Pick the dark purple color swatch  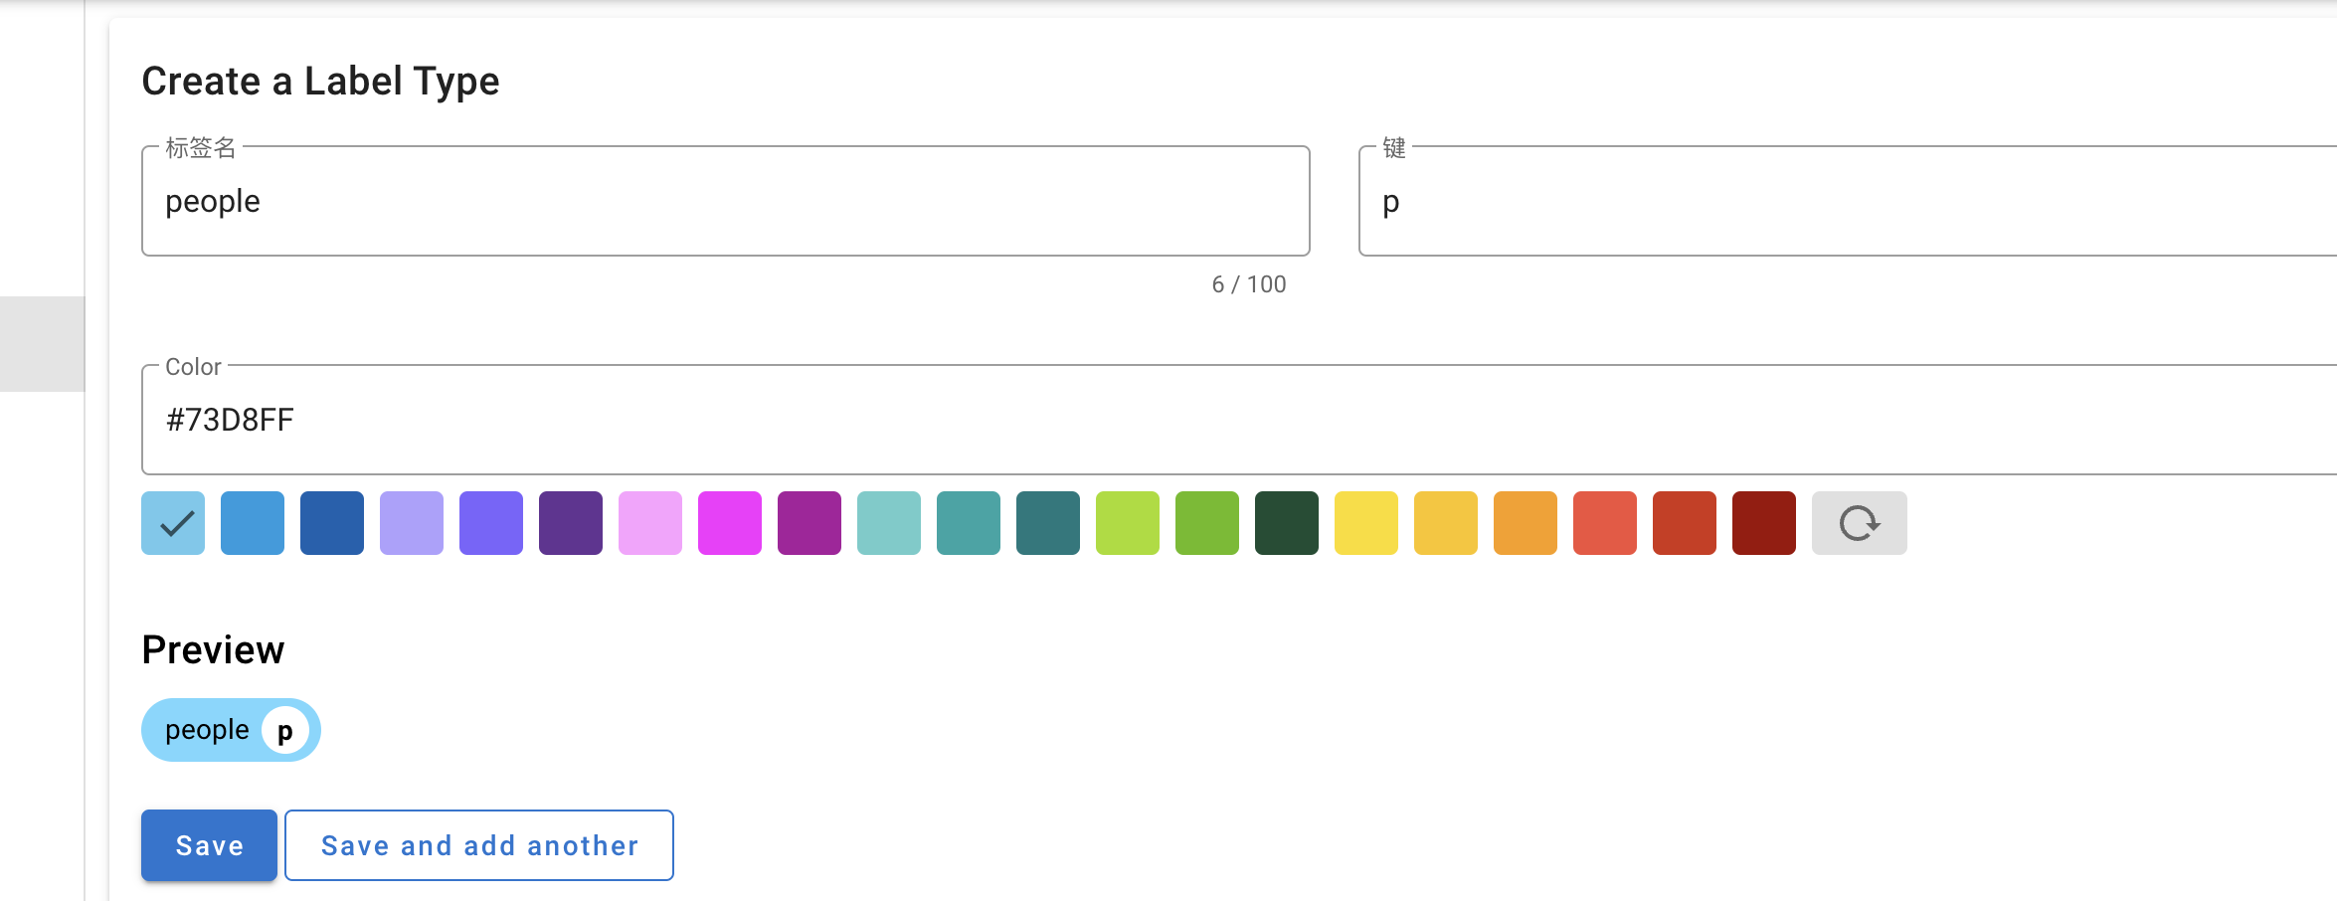[571, 523]
